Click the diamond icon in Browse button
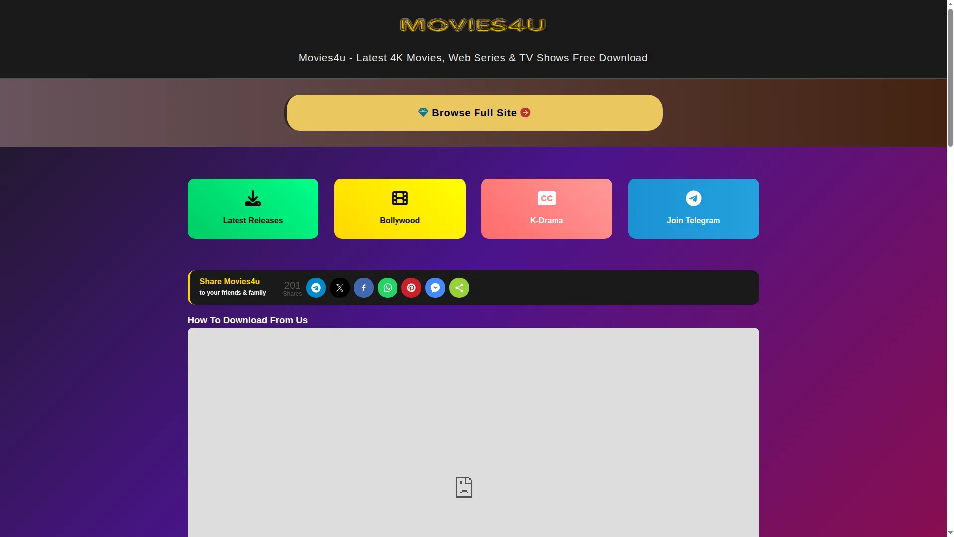This screenshot has width=954, height=537. coord(423,112)
